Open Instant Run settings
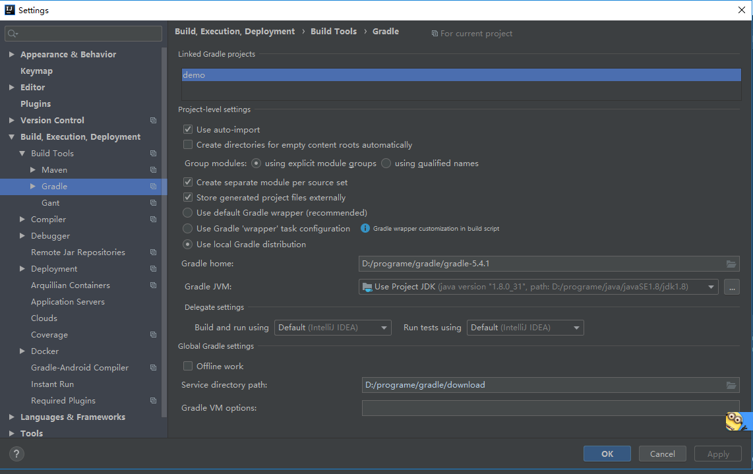This screenshot has height=474, width=753. [52, 384]
